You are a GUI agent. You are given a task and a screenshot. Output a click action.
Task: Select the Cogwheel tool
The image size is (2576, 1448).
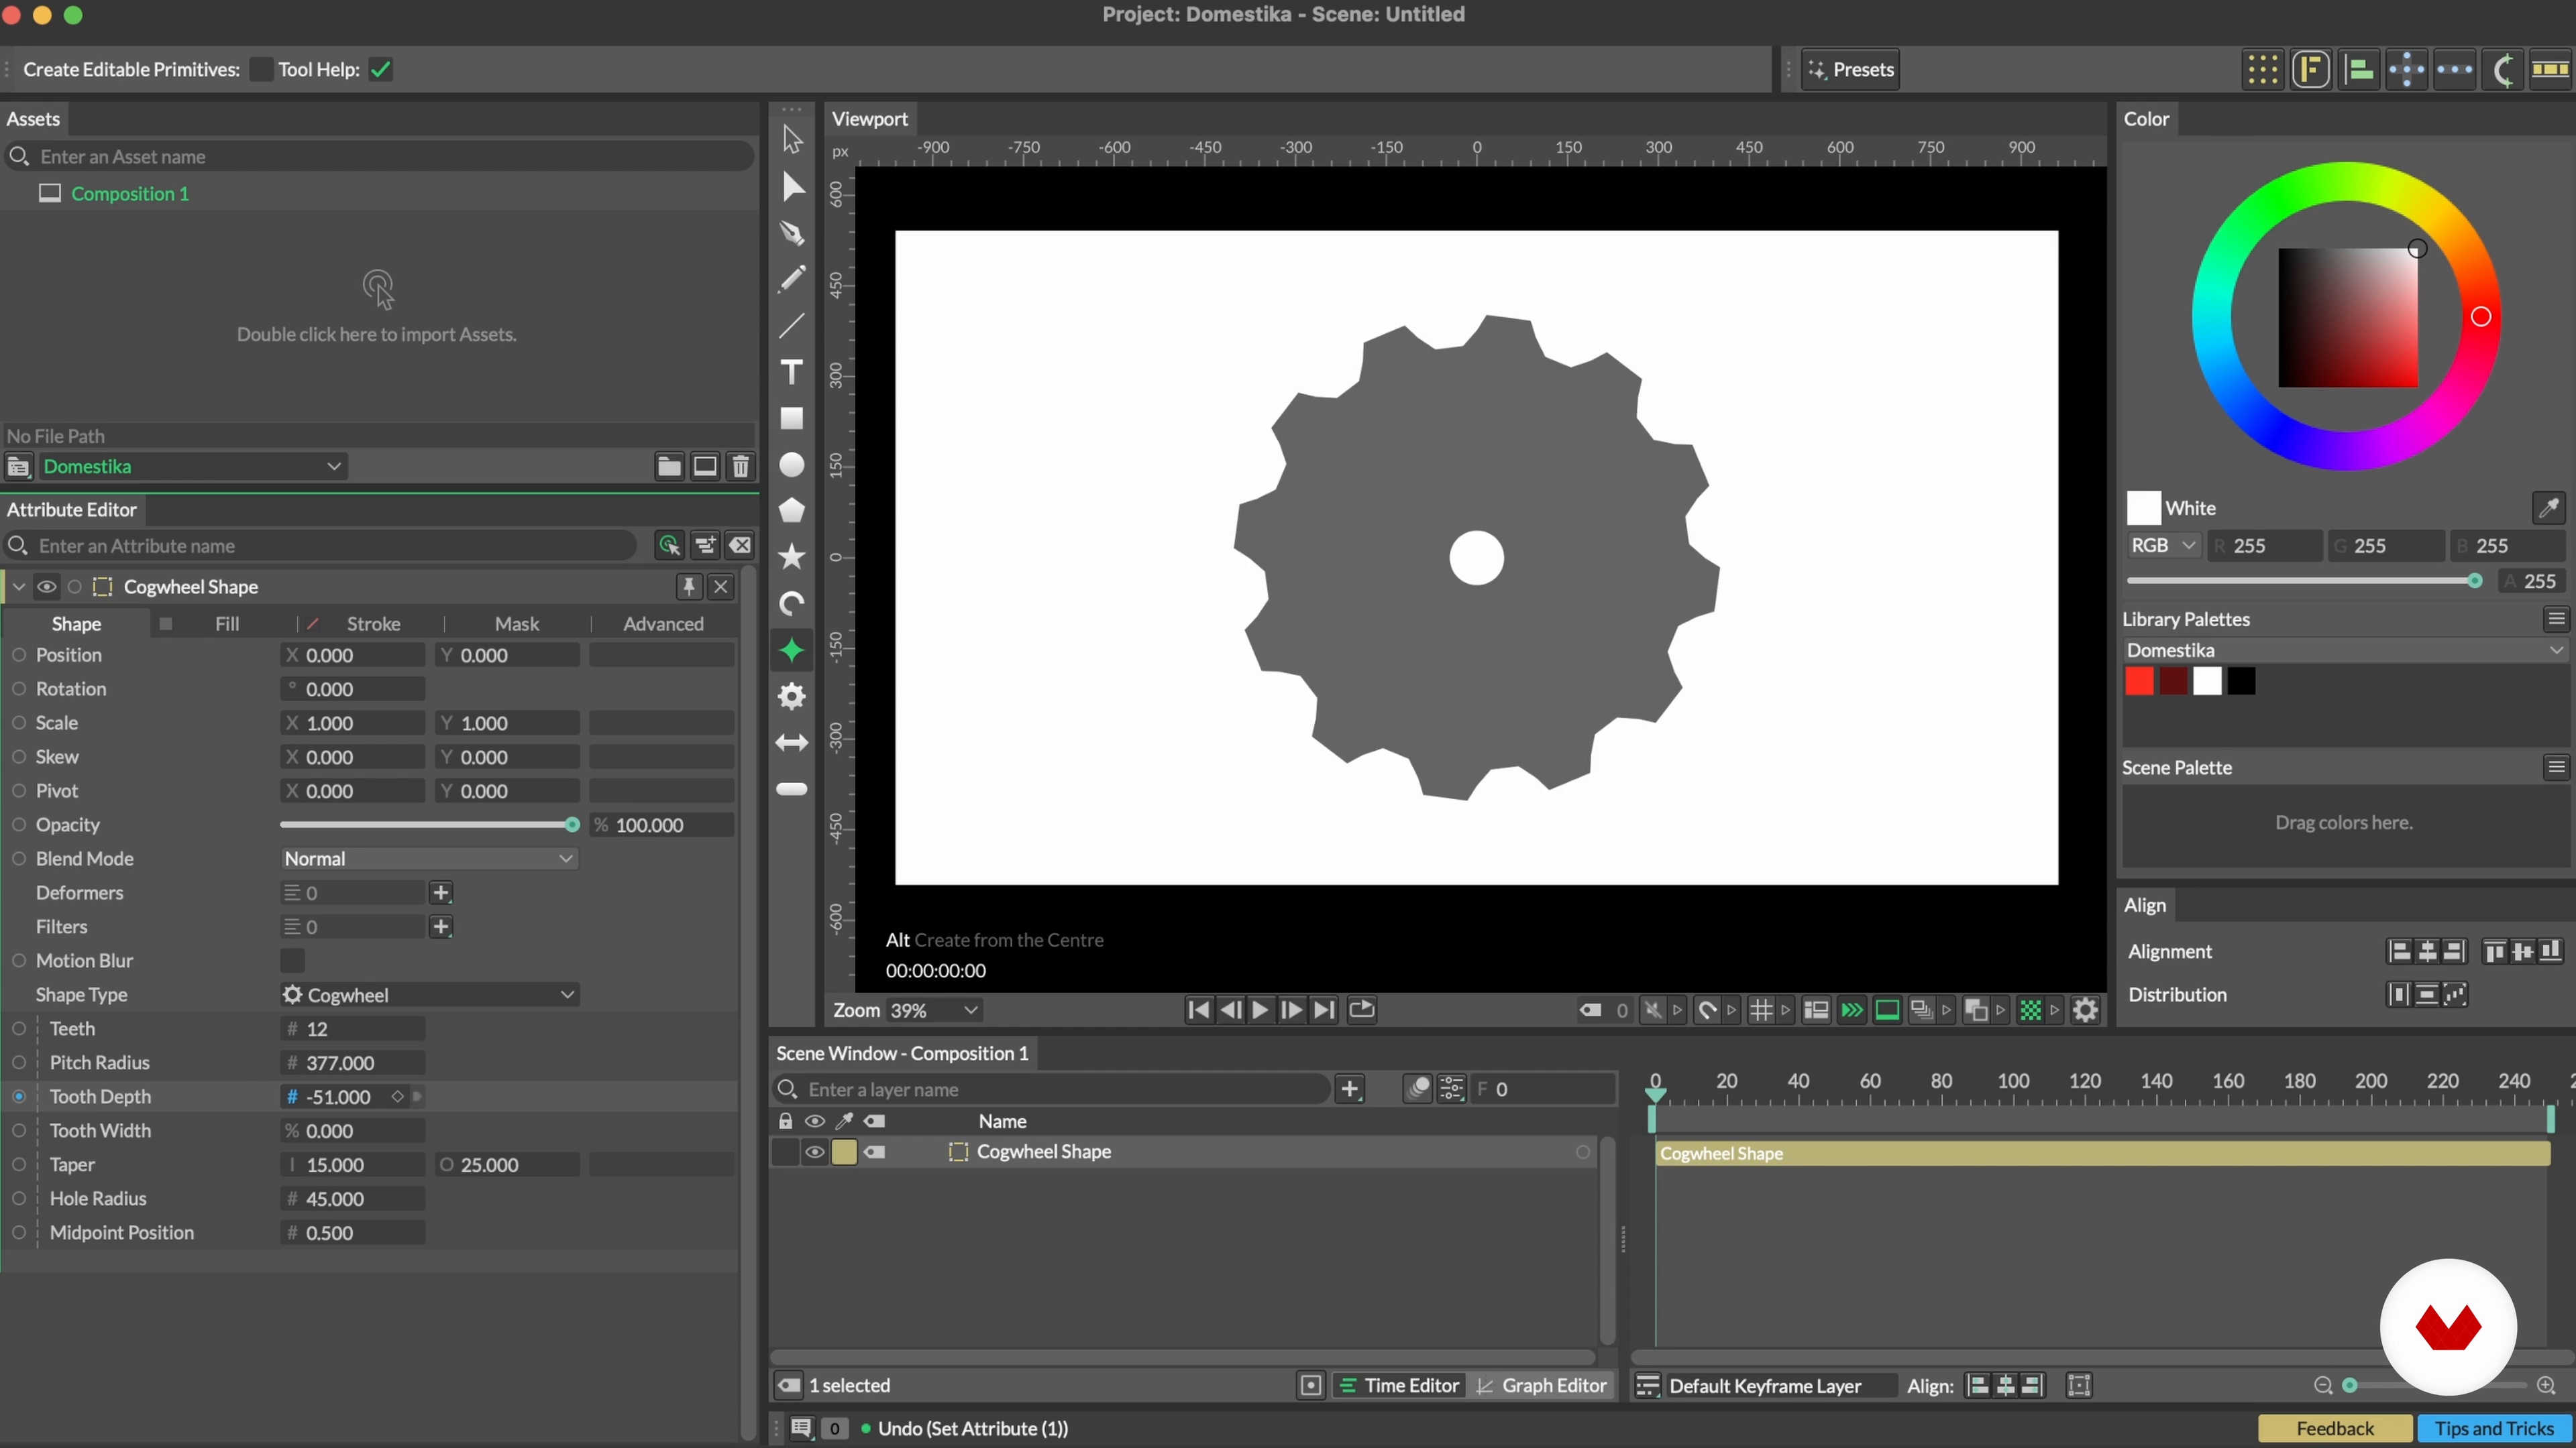(x=792, y=697)
